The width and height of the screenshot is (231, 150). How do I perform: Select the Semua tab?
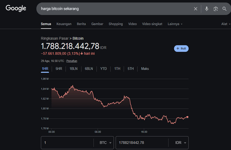click(46, 24)
